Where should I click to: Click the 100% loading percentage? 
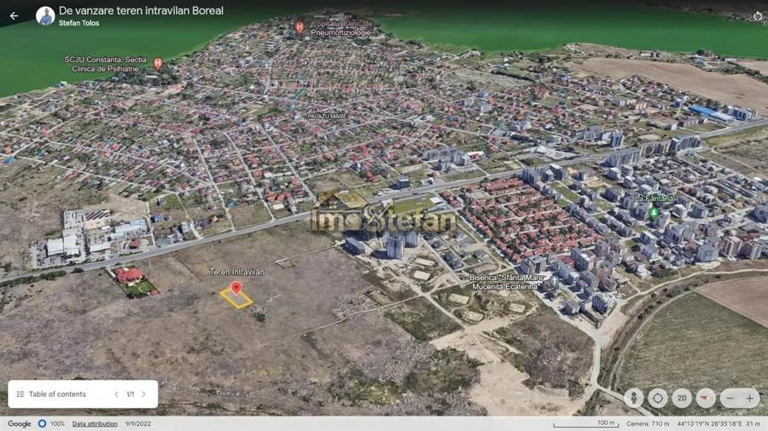coord(57,423)
